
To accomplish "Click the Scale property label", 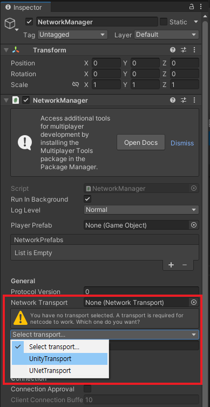I will (x=19, y=85).
